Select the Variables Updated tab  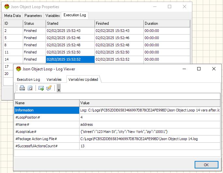pyautogui.click(x=83, y=79)
